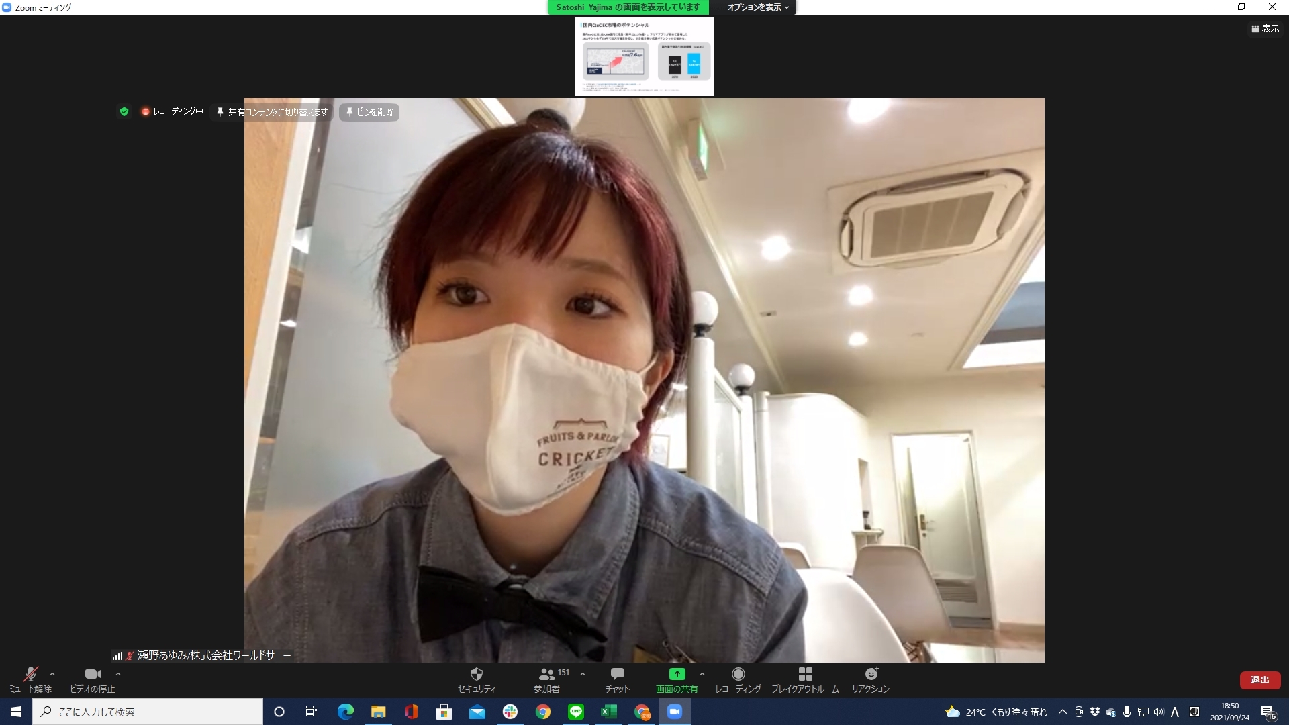The image size is (1289, 725).
Task: Open the notification center with 16 badge
Action: pyautogui.click(x=1268, y=712)
